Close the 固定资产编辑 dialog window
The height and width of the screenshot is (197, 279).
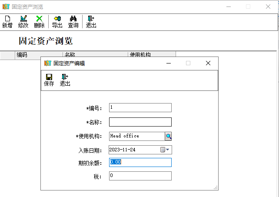point(208,63)
